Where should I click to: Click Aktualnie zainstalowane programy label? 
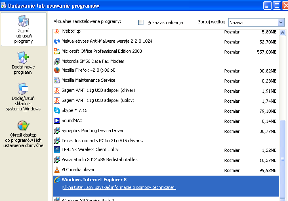[87, 22]
